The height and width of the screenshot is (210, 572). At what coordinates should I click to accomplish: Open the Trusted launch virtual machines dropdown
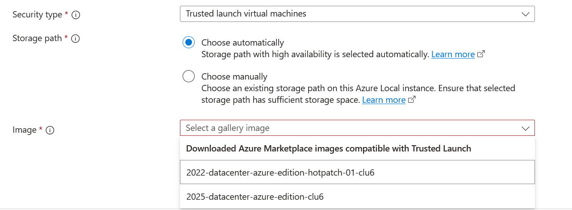pyautogui.click(x=357, y=14)
